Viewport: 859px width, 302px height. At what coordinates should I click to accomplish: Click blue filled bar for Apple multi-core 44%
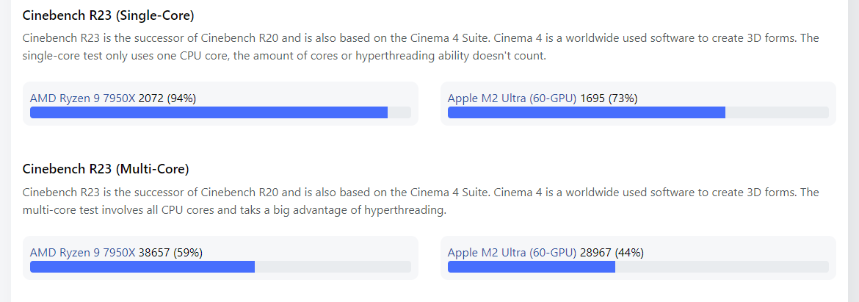coord(532,267)
